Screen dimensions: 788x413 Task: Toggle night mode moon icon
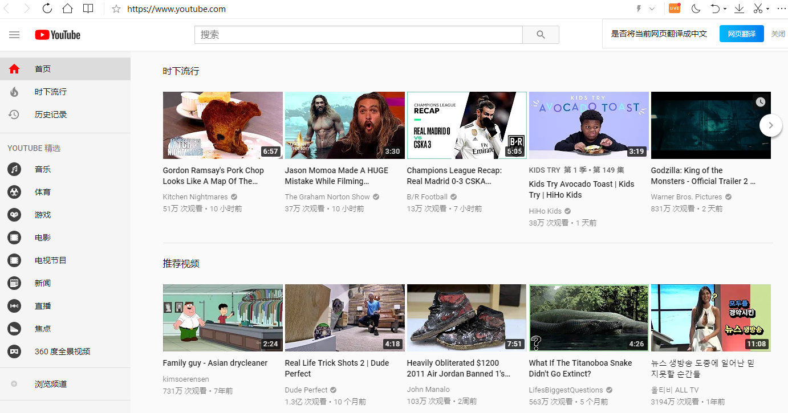696,9
